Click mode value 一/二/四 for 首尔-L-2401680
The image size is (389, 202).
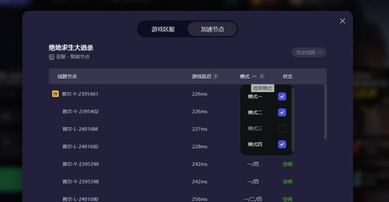coord(253,199)
